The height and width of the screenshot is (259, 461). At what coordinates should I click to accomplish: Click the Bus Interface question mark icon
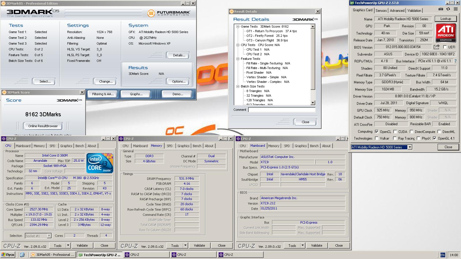[x=456, y=61]
